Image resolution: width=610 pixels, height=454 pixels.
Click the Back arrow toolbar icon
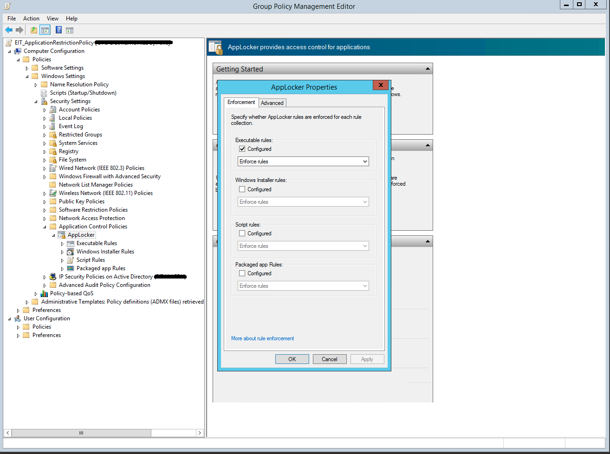point(9,30)
